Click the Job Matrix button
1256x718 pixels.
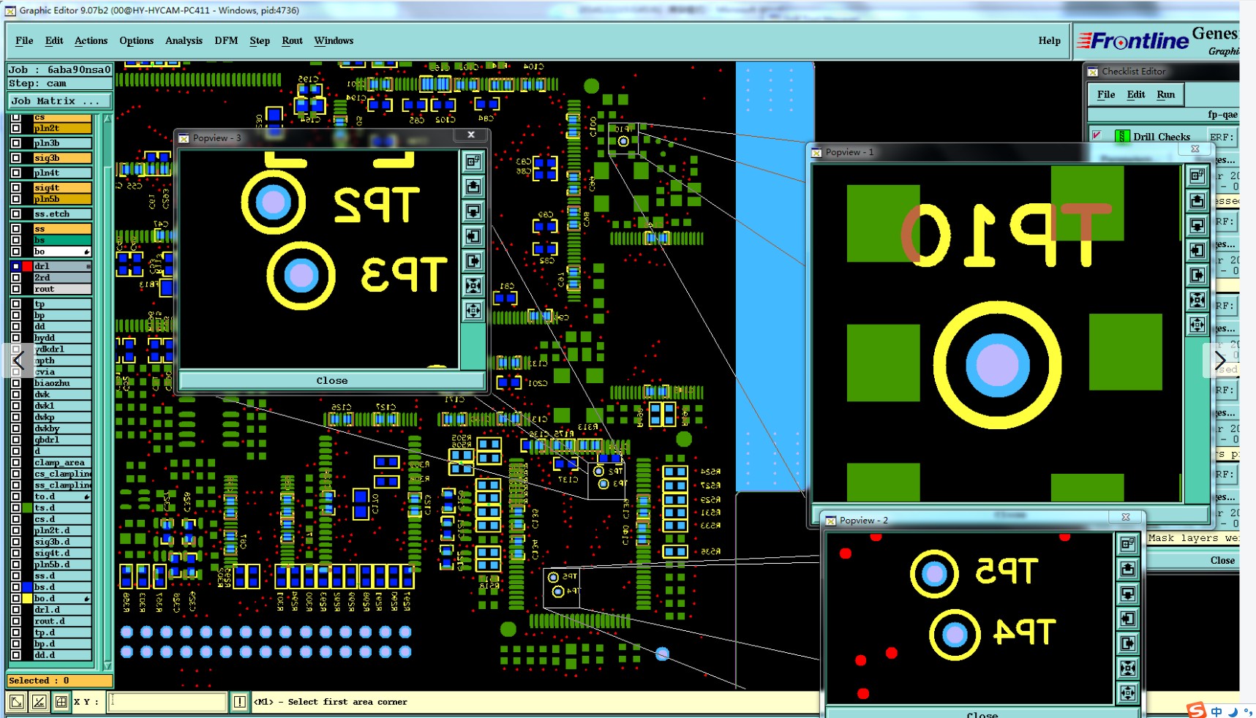(x=59, y=101)
